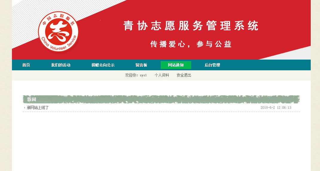The width and height of the screenshot is (320, 171).
Task: Click the date 2018-6-2 12:06:13
Action: [x=276, y=108]
